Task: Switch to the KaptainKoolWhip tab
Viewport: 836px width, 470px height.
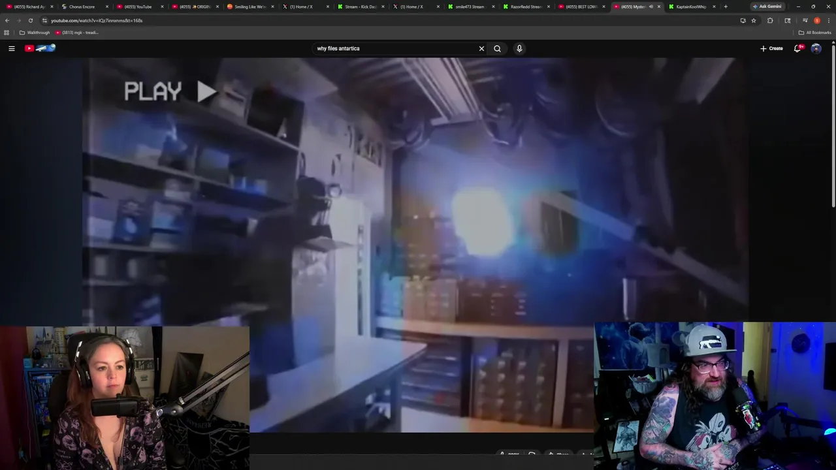Action: (x=691, y=7)
